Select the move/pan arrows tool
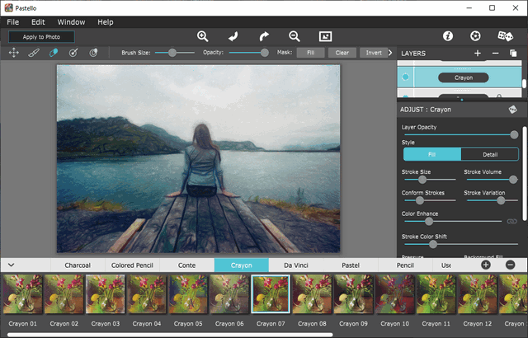Viewport: 528px width, 338px height. tap(13, 53)
